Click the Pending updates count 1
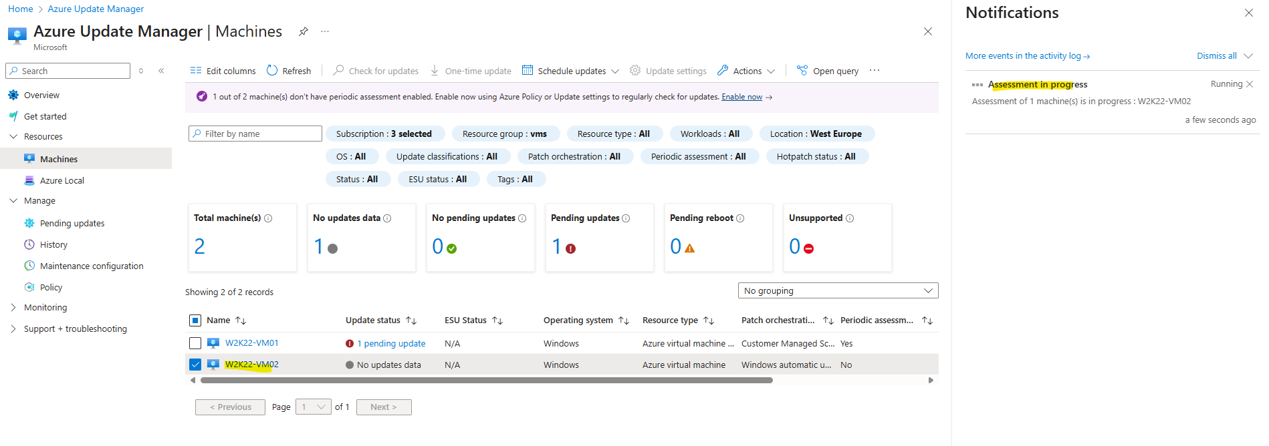This screenshot has height=446, width=1269. click(556, 246)
